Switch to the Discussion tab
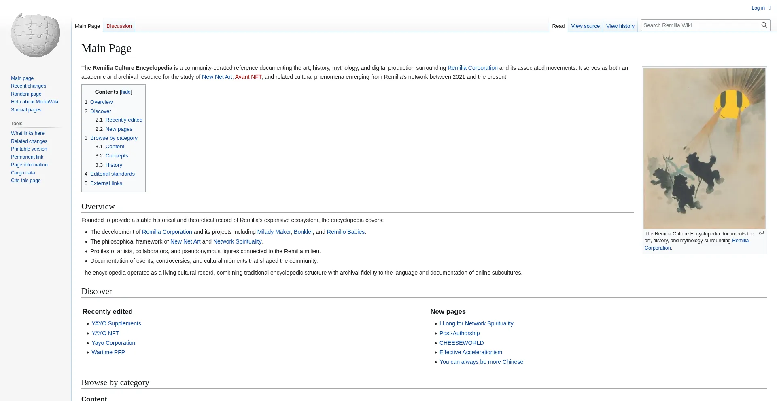Screen dimensions: 777x401 (x=119, y=26)
